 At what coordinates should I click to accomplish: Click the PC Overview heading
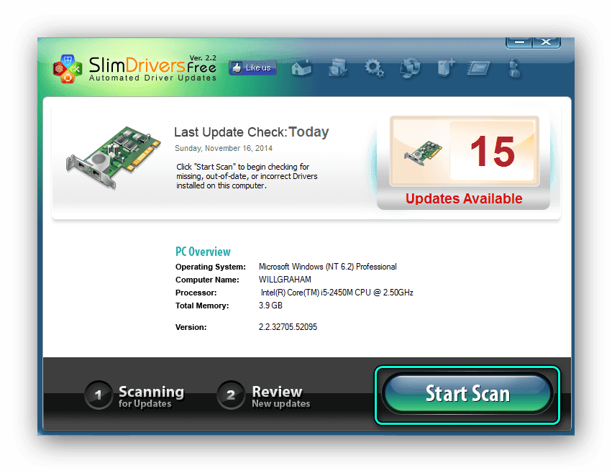point(203,252)
